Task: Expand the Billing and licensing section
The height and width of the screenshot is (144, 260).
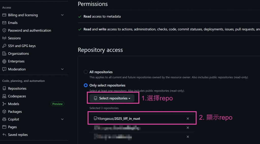Action: [x=62, y=15]
